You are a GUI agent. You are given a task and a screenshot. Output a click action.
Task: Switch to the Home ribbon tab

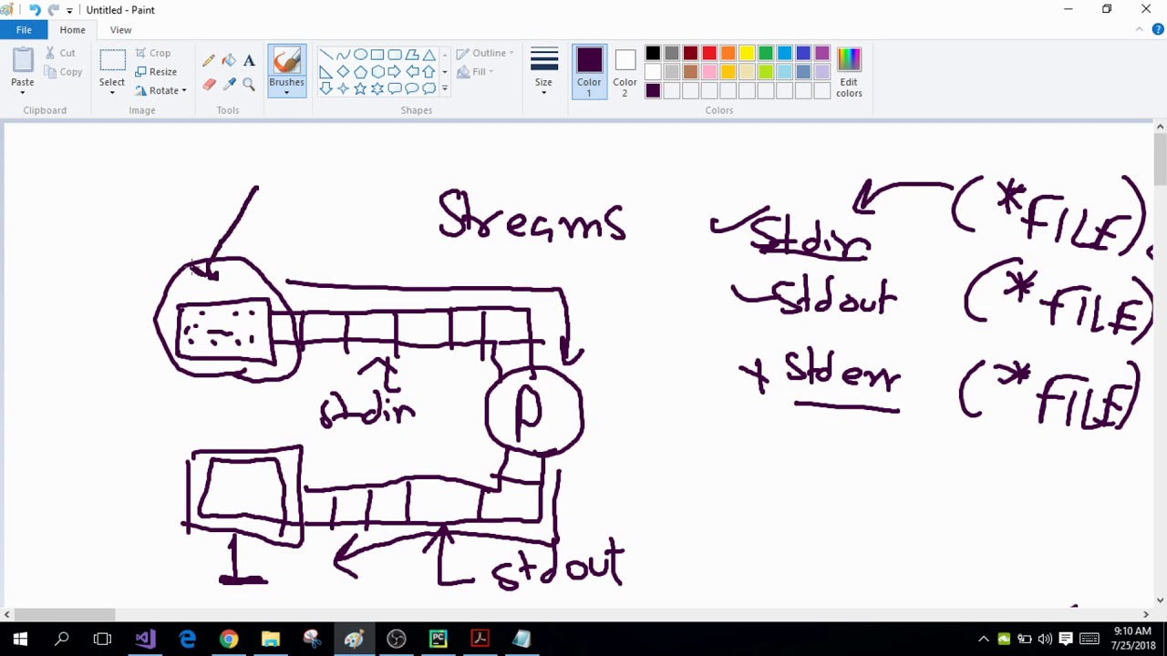point(72,30)
